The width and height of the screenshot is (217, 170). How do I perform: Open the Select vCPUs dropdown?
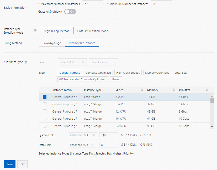point(72,62)
